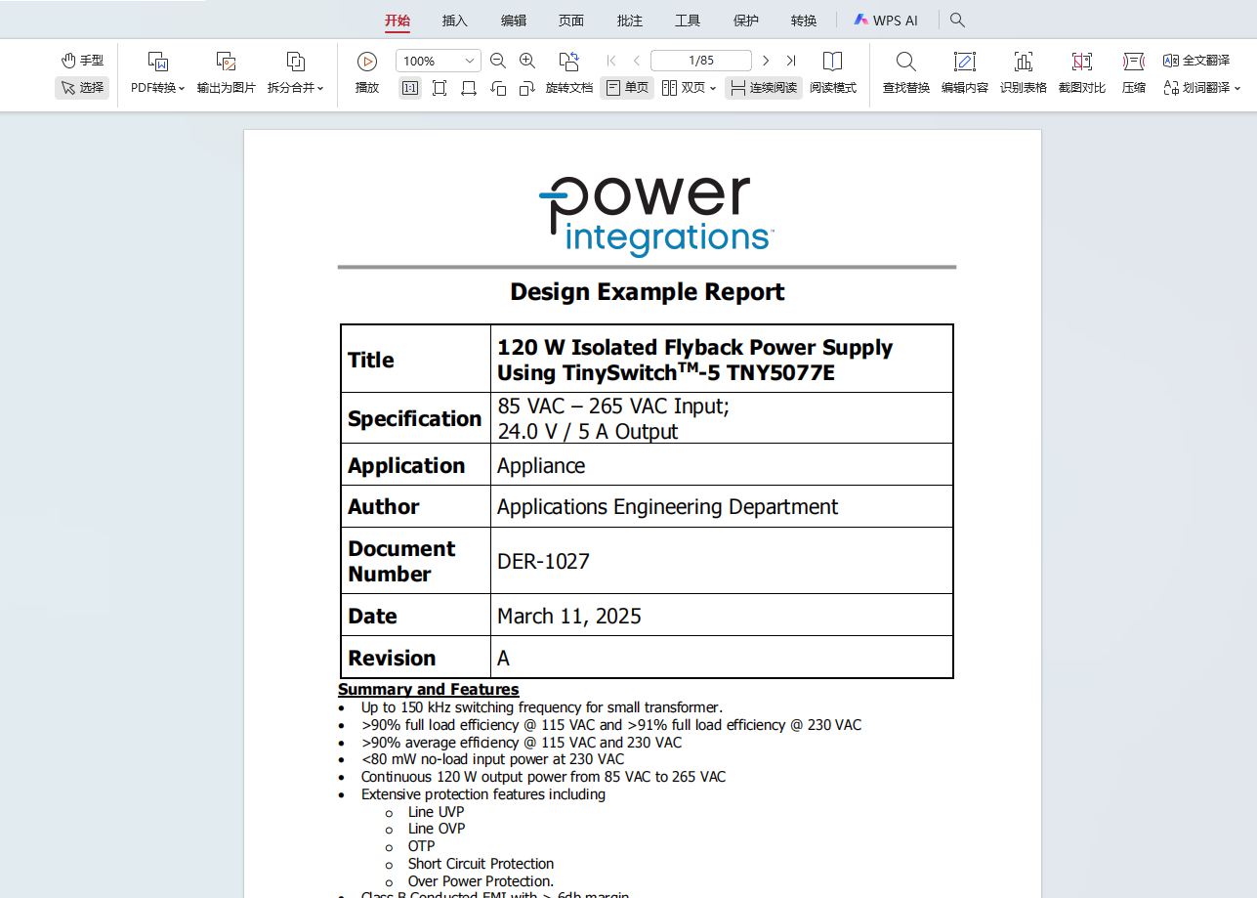Rotate page clockwise icon
The width and height of the screenshot is (1257, 898).
(527, 88)
